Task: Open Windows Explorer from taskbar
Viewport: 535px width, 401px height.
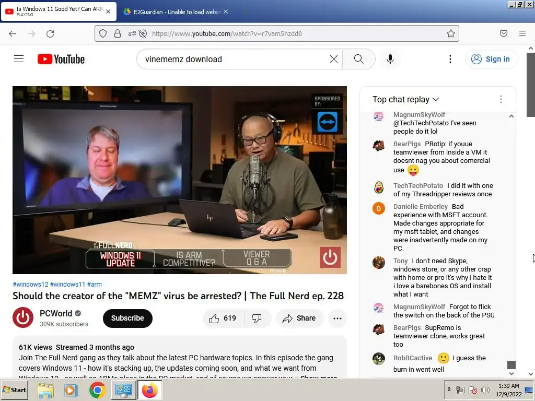Action: pyautogui.click(x=45, y=390)
